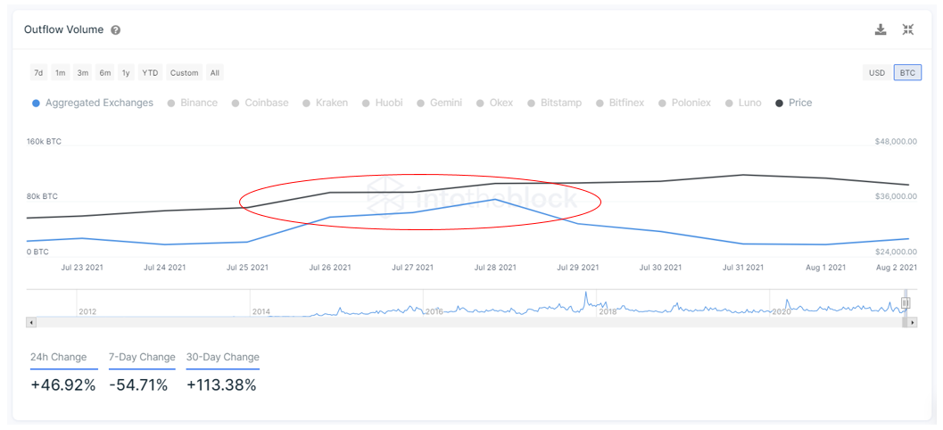Click the Jul 25 2021 axis label

[248, 267]
